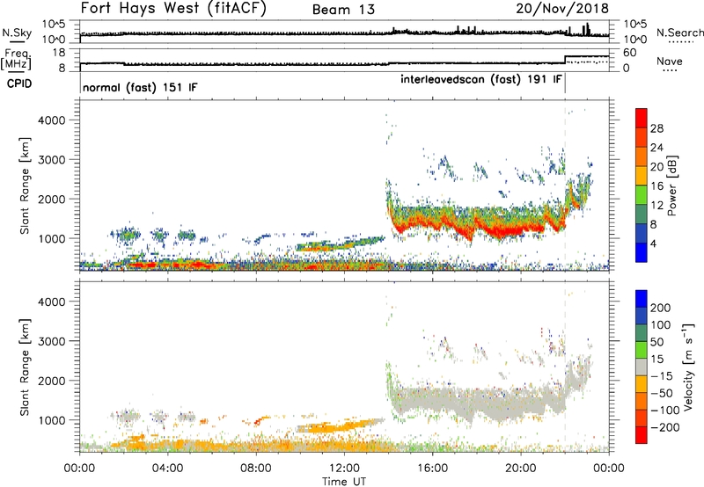The height and width of the screenshot is (487, 704).
Task: Click the '18' tick on the frequency axis
Action: click(58, 53)
